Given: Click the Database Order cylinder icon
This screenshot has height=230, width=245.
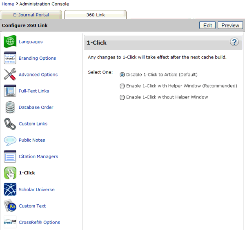Looking at the screenshot, I should tap(10, 107).
